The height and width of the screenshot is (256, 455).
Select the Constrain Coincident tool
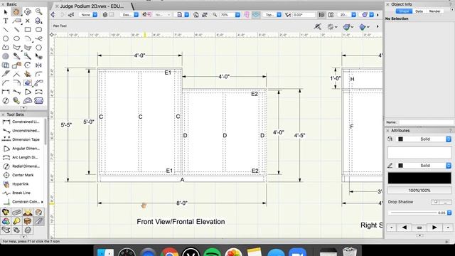pyautogui.click(x=22, y=202)
